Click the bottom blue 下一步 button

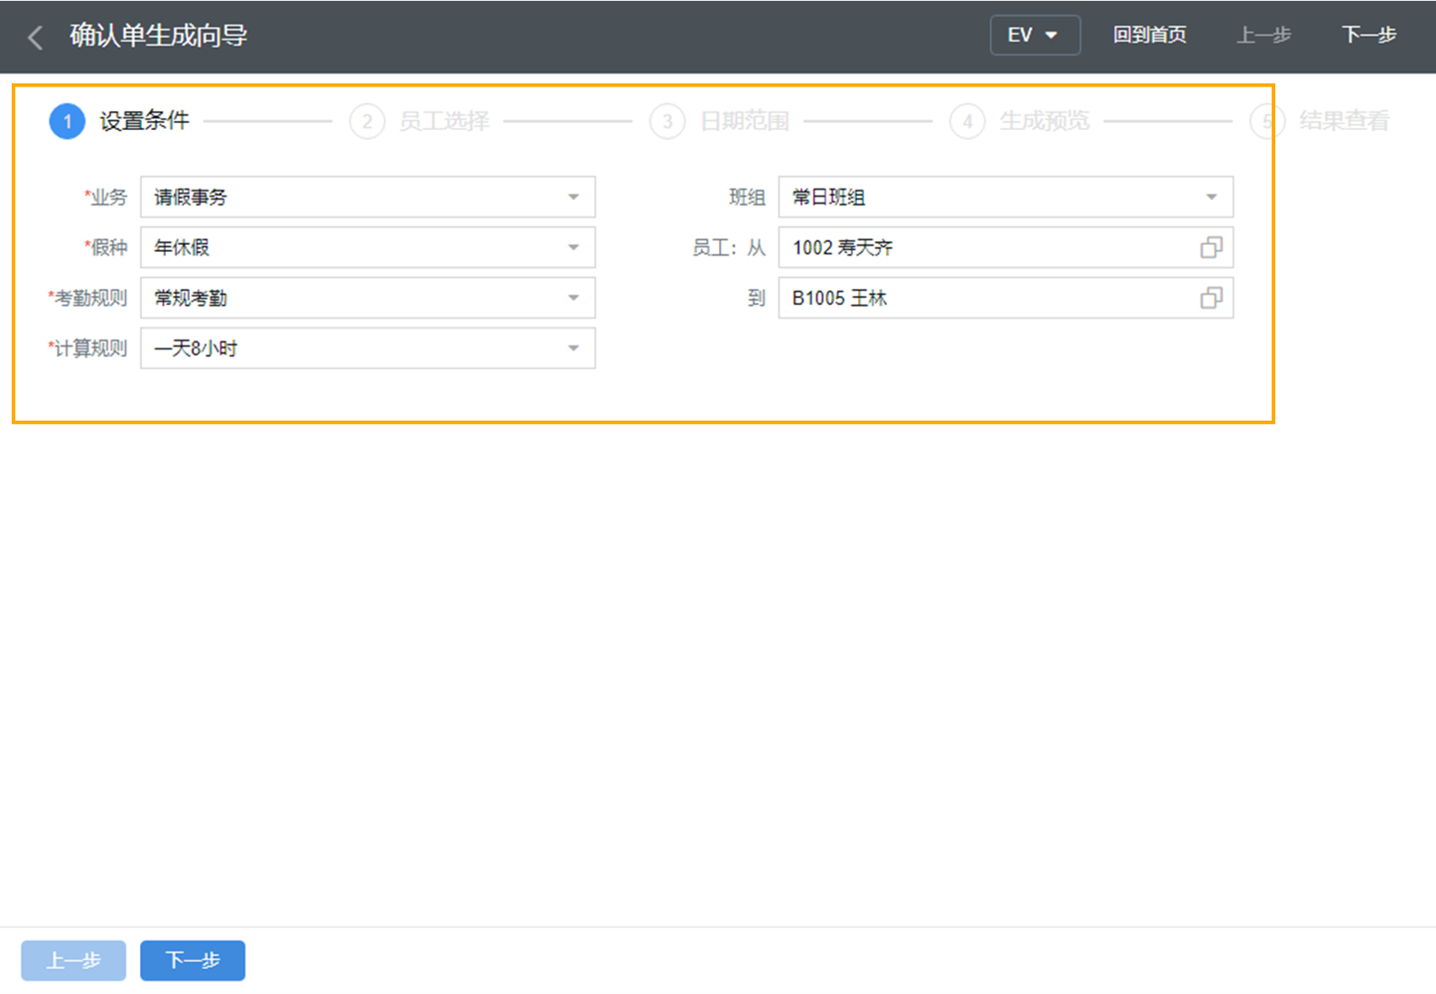click(x=192, y=961)
